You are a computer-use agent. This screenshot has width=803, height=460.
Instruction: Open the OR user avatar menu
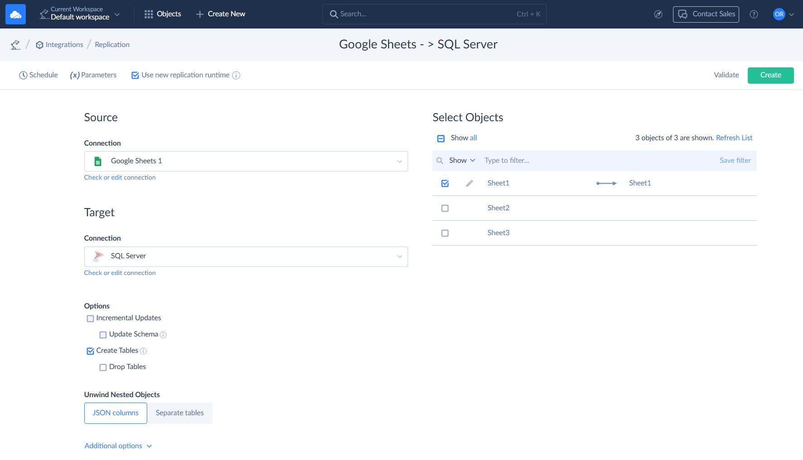pyautogui.click(x=783, y=14)
